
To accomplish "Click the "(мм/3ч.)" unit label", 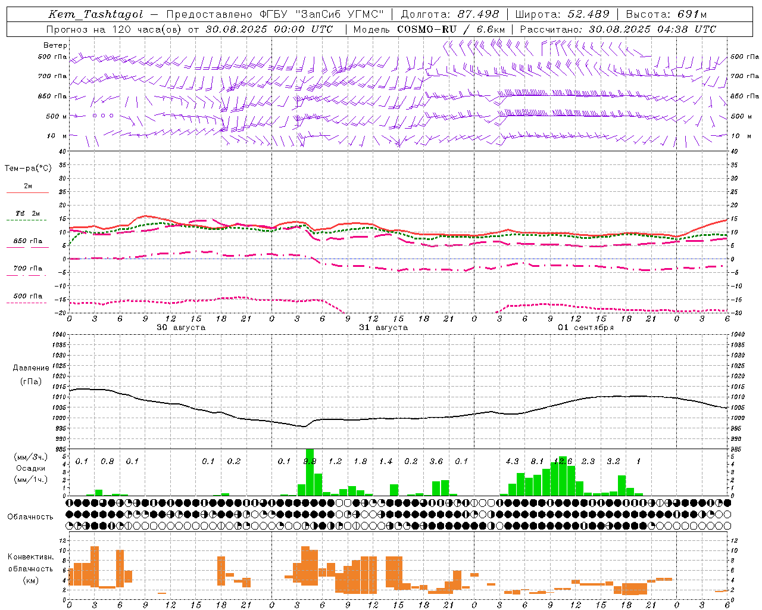I will tap(30, 457).
